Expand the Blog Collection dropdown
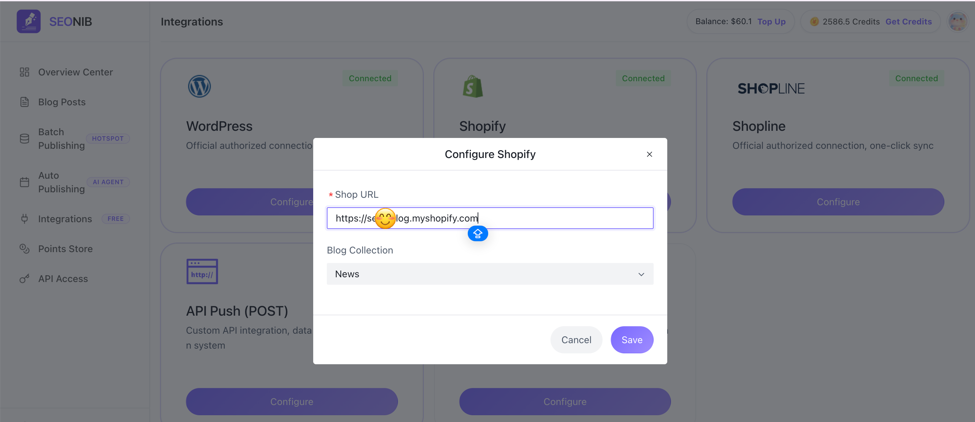This screenshot has width=975, height=422. (490, 274)
